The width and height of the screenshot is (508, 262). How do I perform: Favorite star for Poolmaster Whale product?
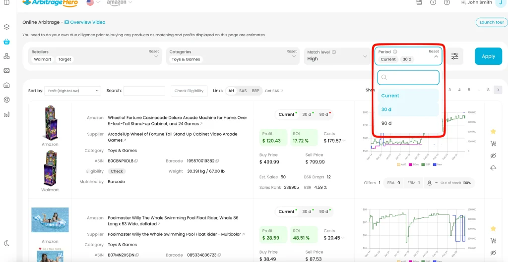point(493,228)
